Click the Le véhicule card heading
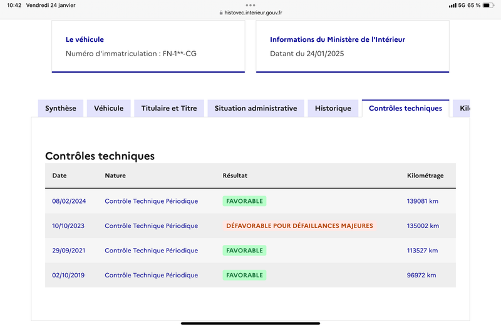Screen dimensions: 501x328 pyautogui.click(x=85, y=39)
